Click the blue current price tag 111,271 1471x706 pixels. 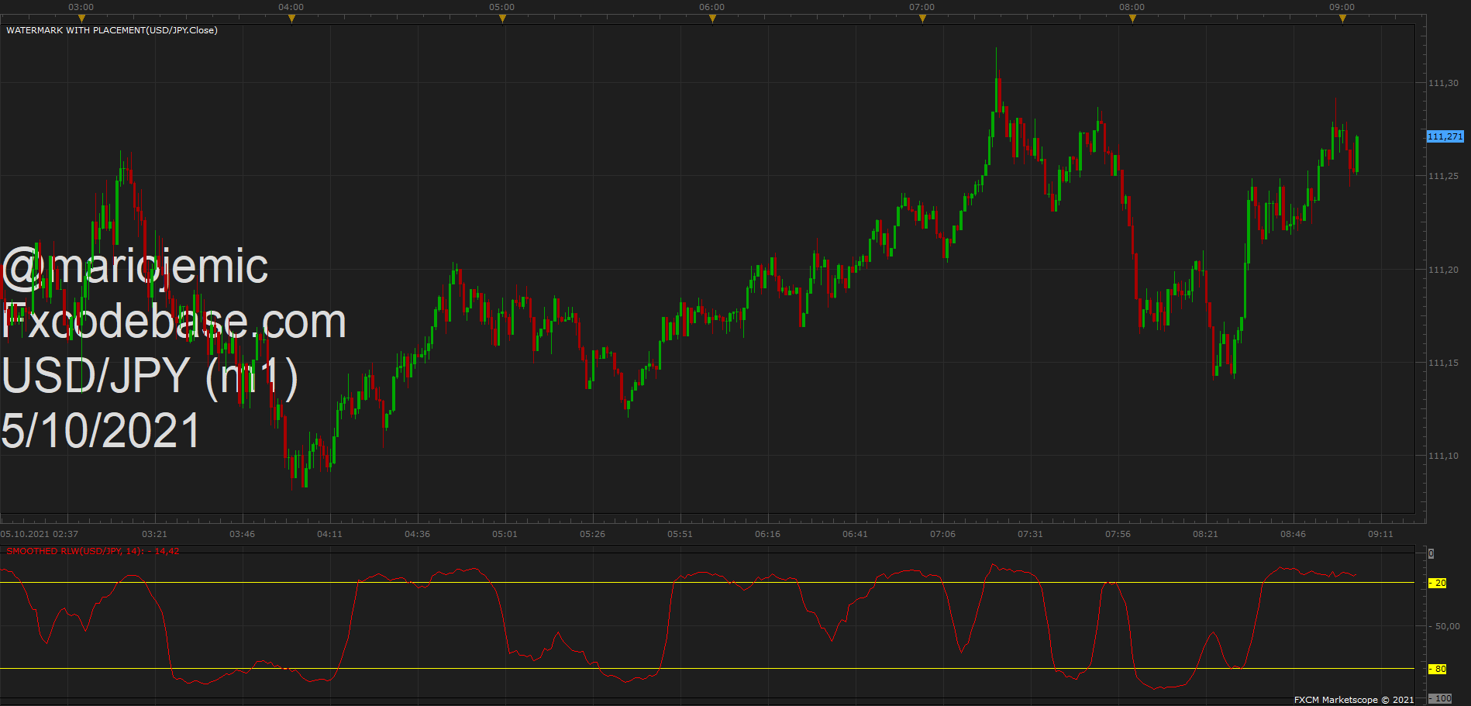click(1445, 136)
